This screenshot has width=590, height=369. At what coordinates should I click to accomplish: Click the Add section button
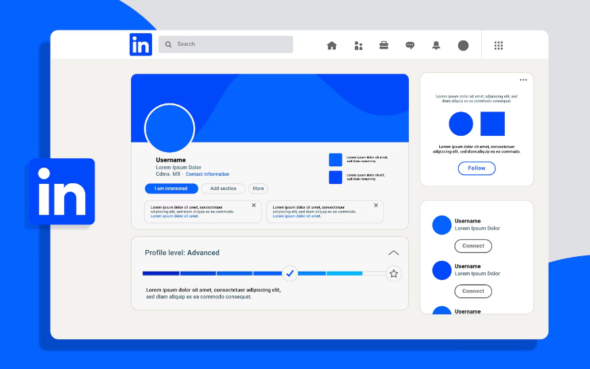pos(223,189)
